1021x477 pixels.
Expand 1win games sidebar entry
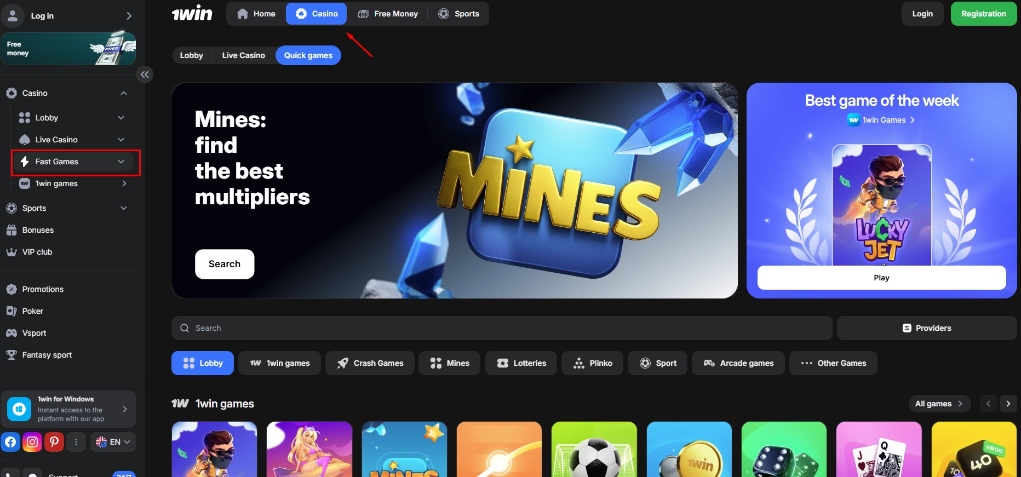[124, 183]
